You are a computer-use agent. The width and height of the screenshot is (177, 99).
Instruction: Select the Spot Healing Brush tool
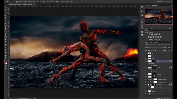point(6,23)
